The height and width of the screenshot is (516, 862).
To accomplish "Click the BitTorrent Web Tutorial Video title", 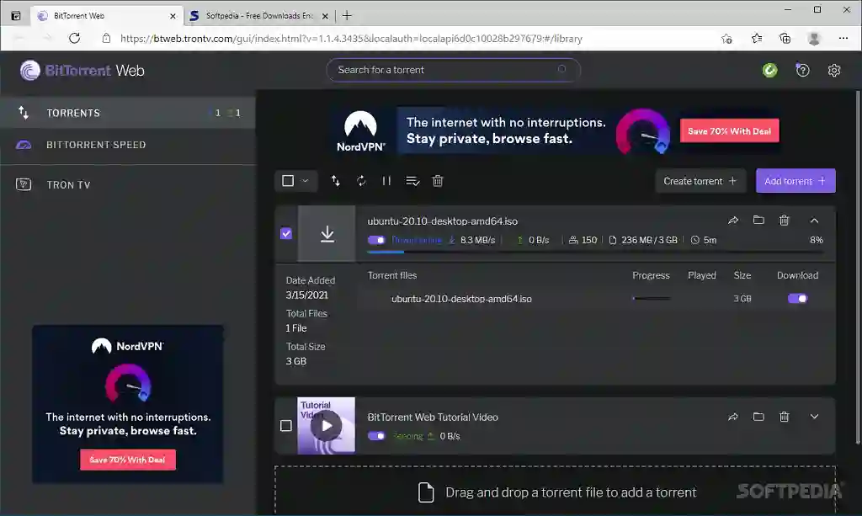I will (x=433, y=417).
